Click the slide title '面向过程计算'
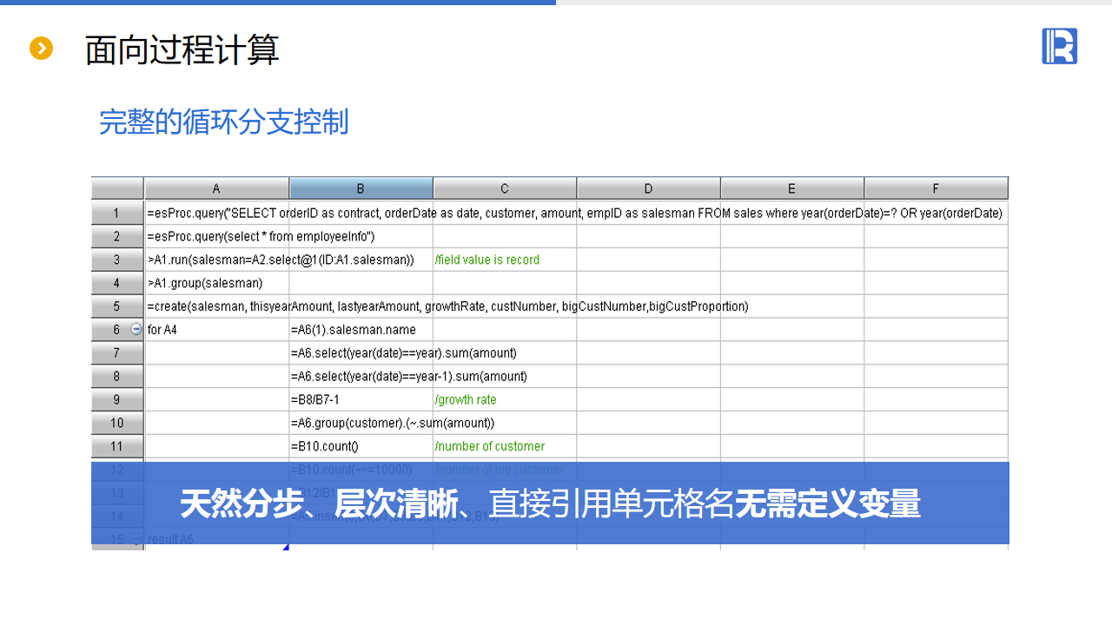This screenshot has height=625, width=1112. [182, 50]
